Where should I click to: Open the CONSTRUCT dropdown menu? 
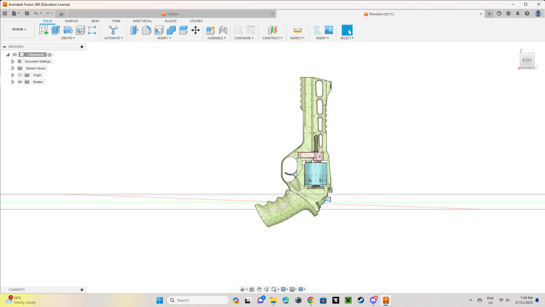[x=272, y=38]
